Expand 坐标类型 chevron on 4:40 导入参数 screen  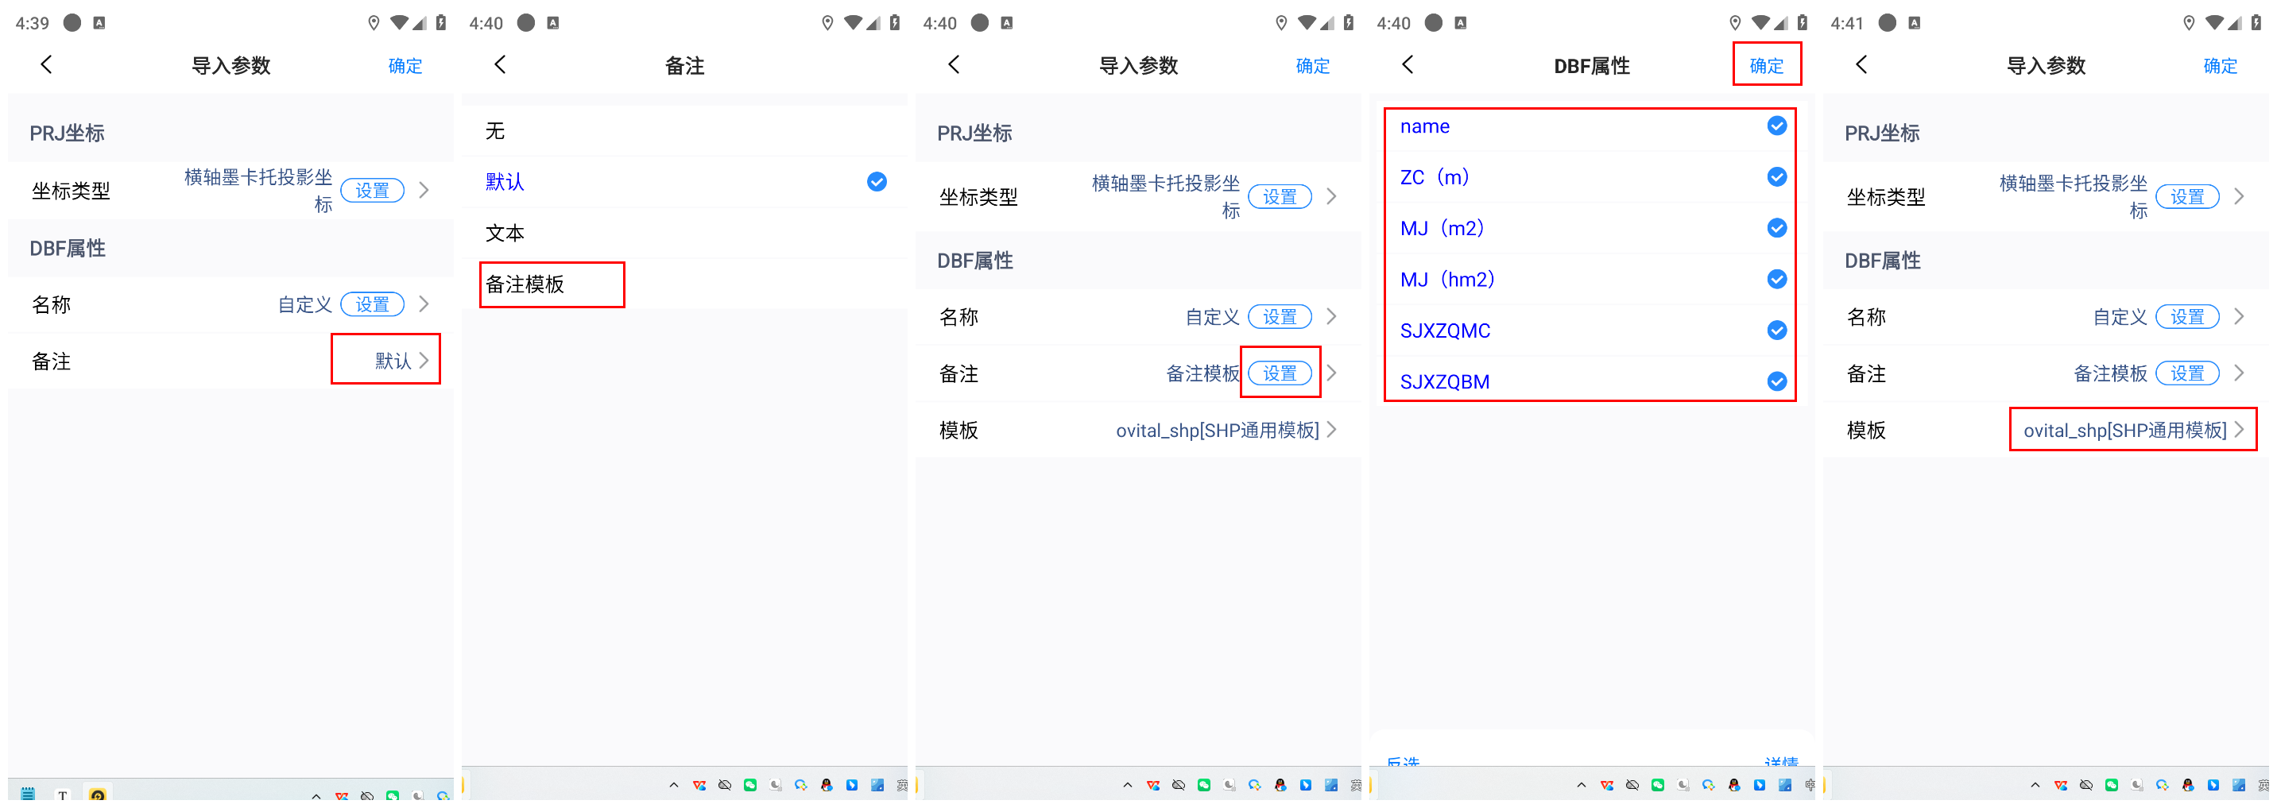point(1332,196)
